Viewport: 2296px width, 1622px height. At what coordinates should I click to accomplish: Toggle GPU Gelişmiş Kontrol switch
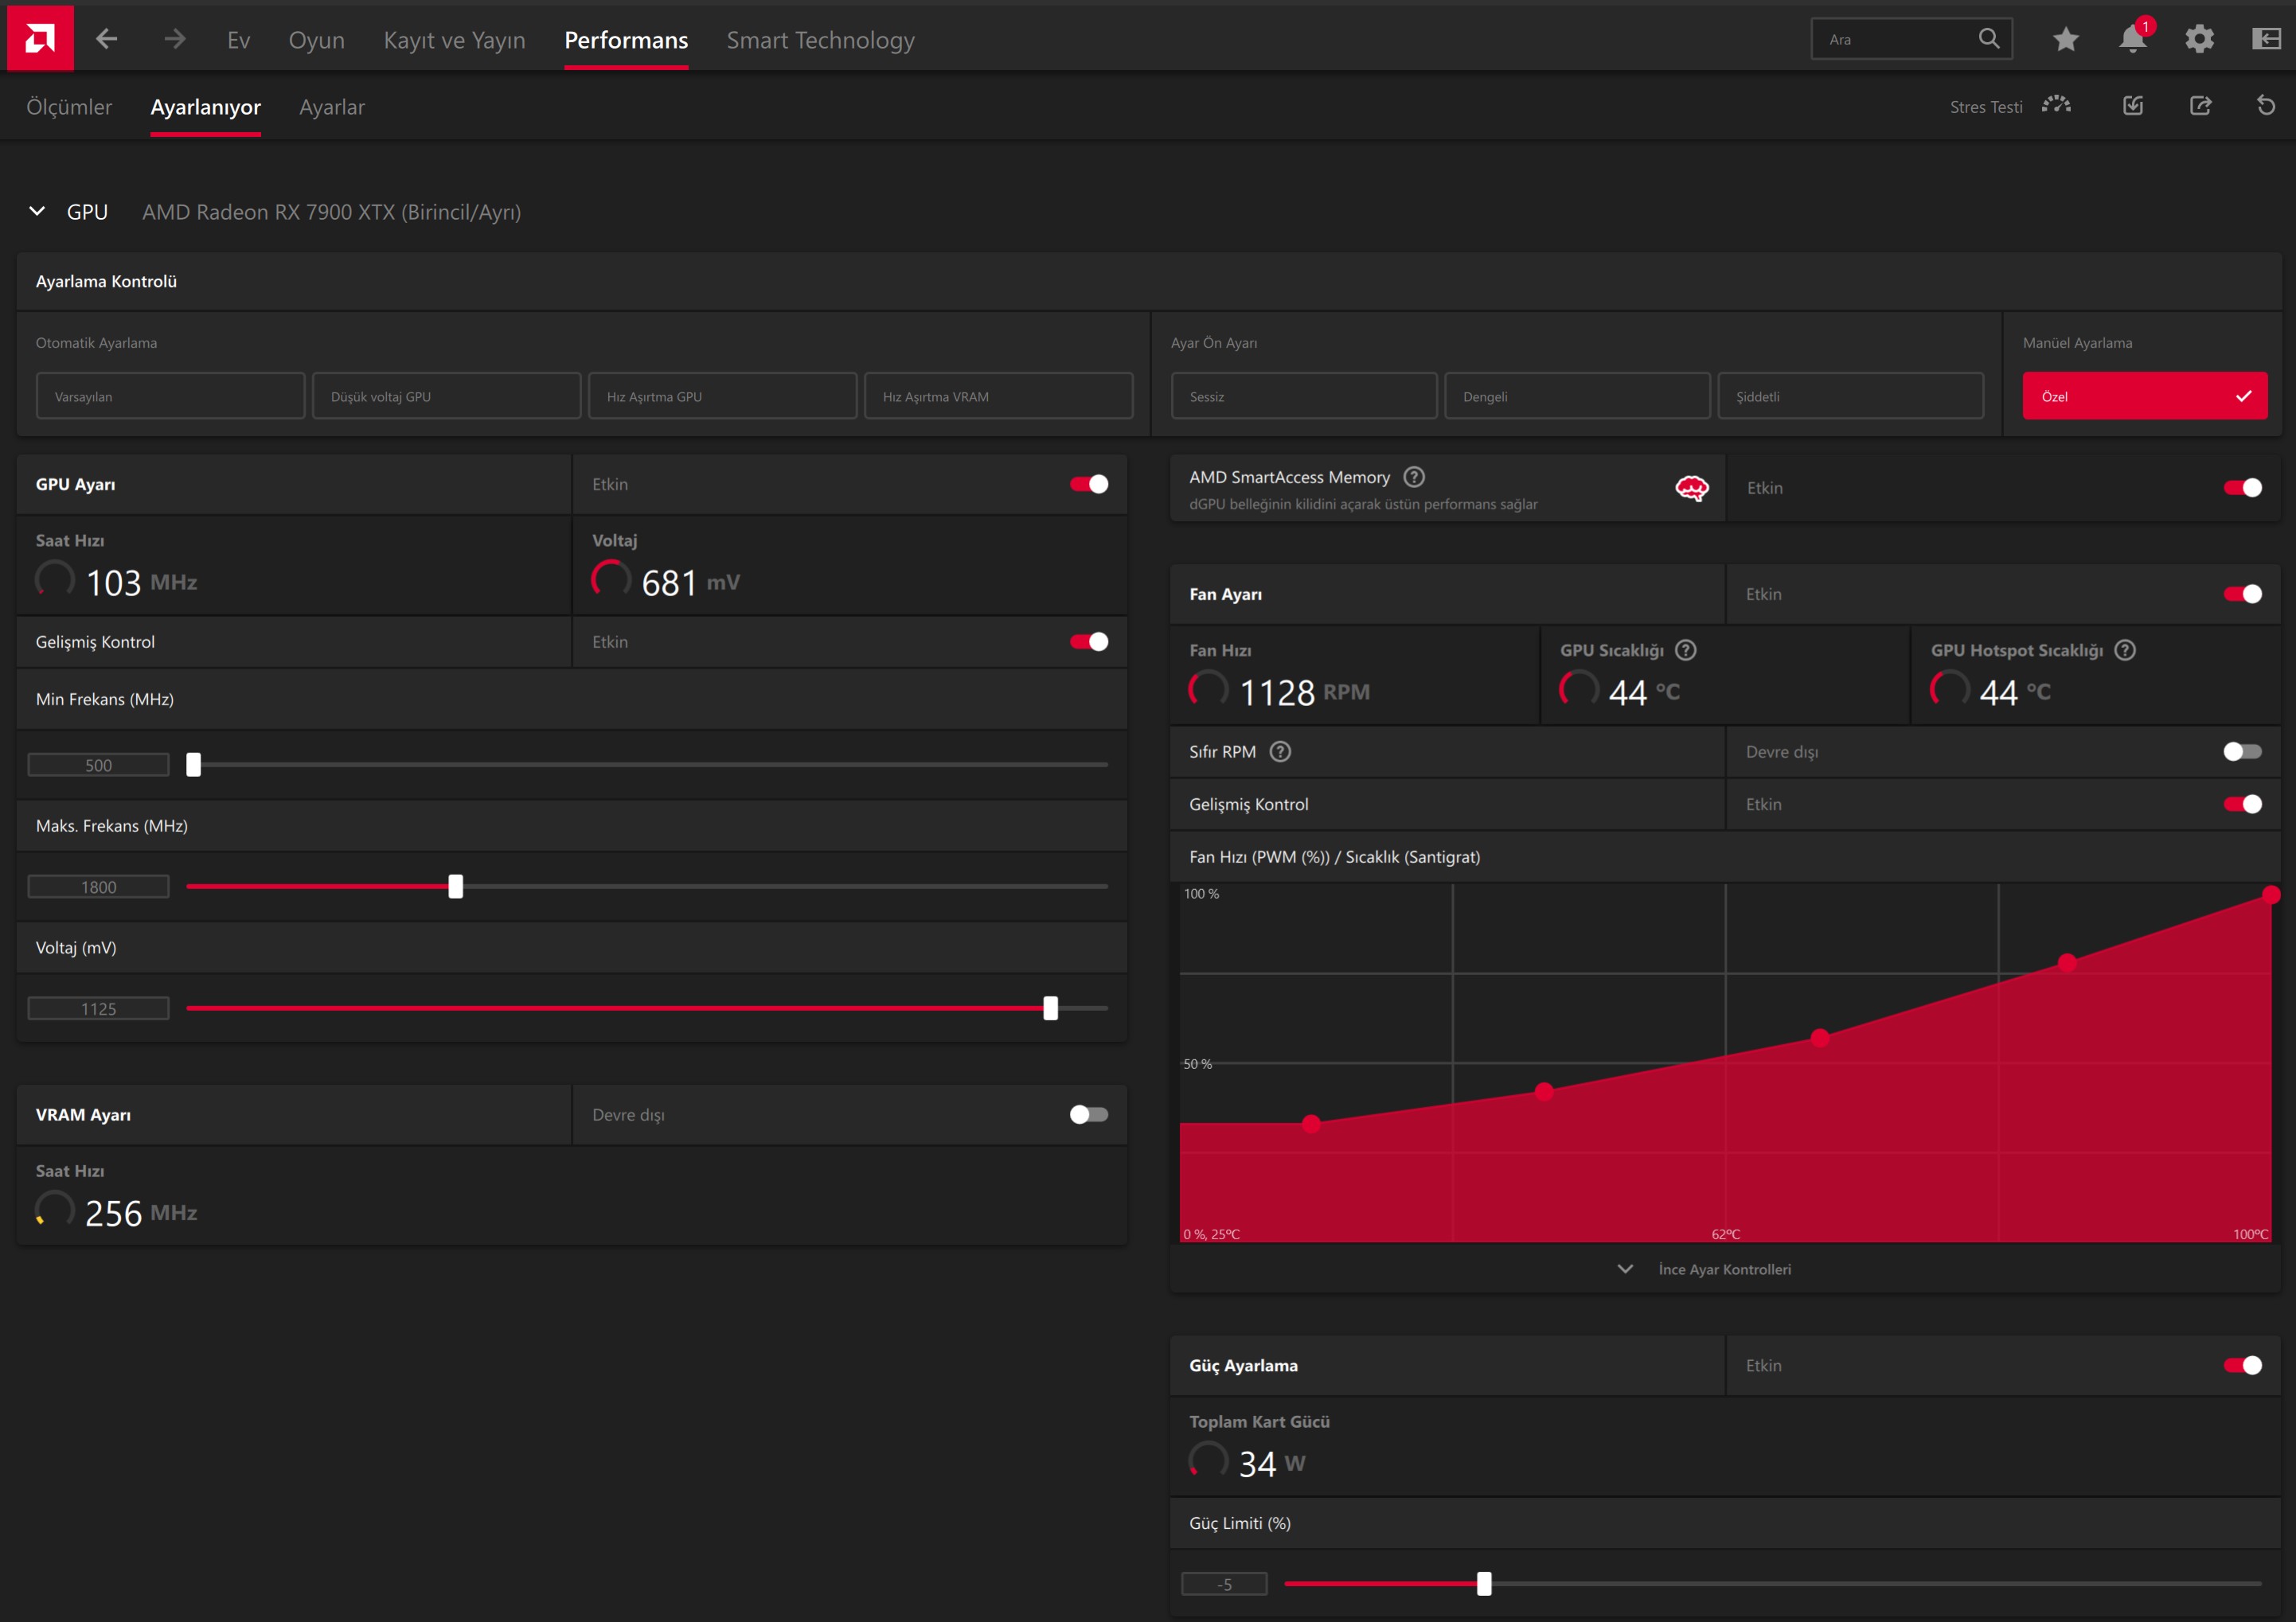[x=1088, y=641]
